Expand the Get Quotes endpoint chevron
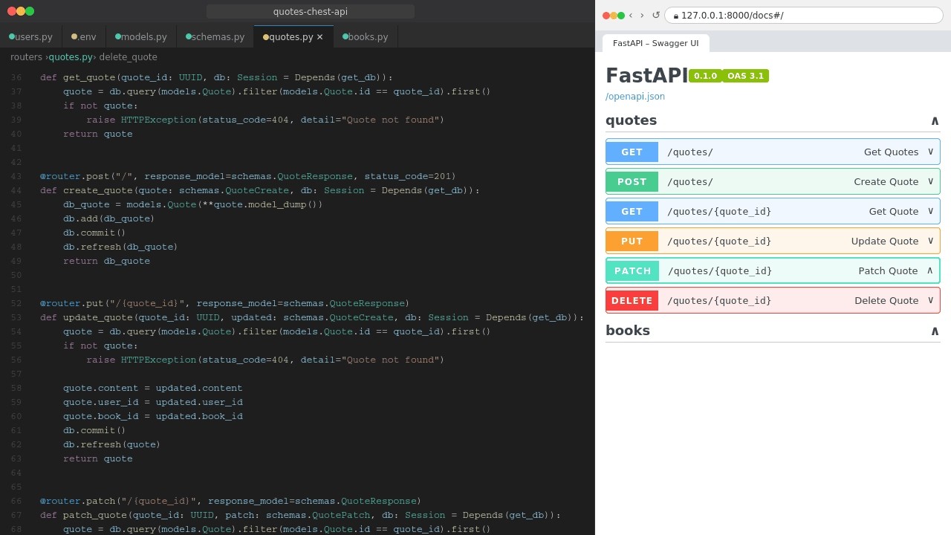This screenshot has height=535, width=951. coord(930,152)
